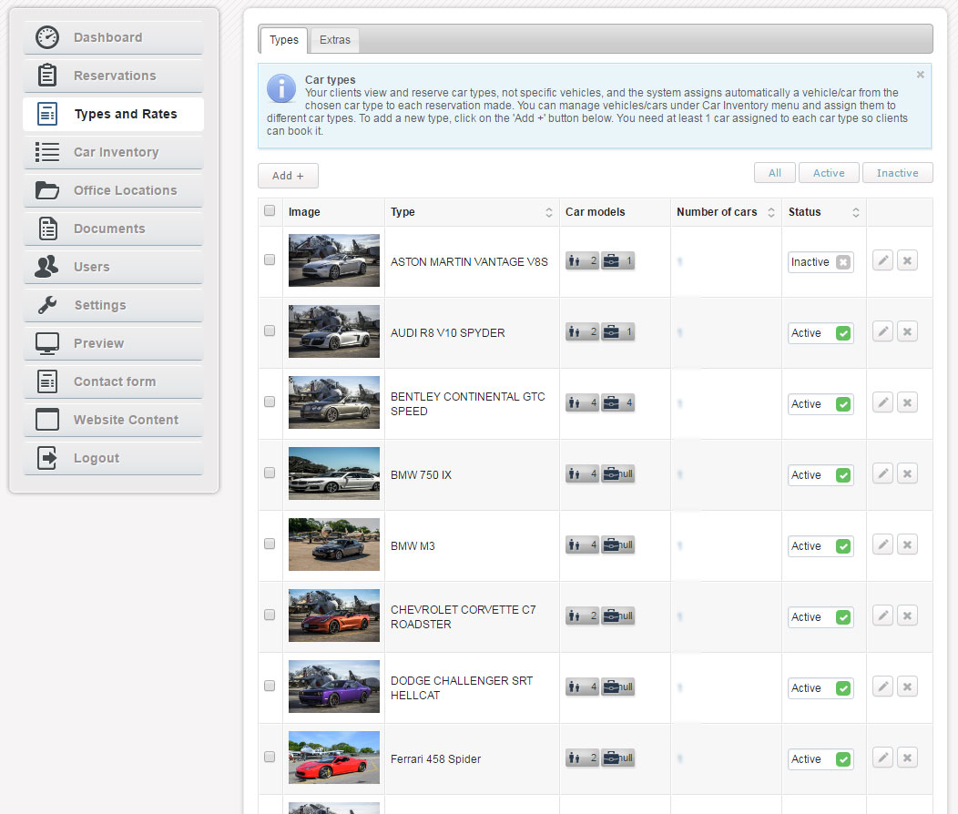Open Car Inventory menu item
This screenshot has height=814, width=958.
coord(113,152)
